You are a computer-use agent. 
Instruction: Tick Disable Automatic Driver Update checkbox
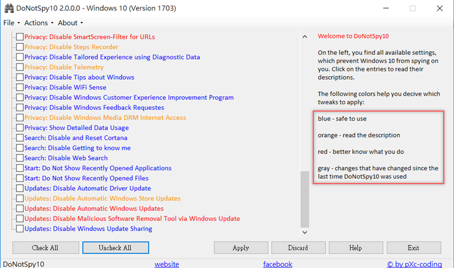pyautogui.click(x=20, y=188)
